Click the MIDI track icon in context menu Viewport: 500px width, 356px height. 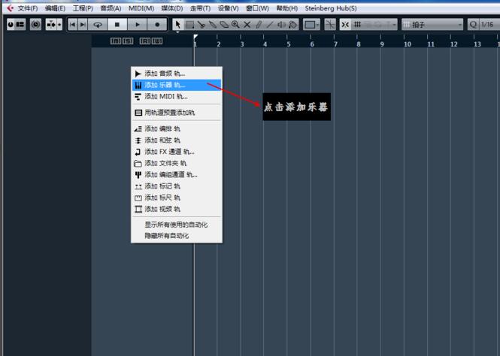[138, 96]
